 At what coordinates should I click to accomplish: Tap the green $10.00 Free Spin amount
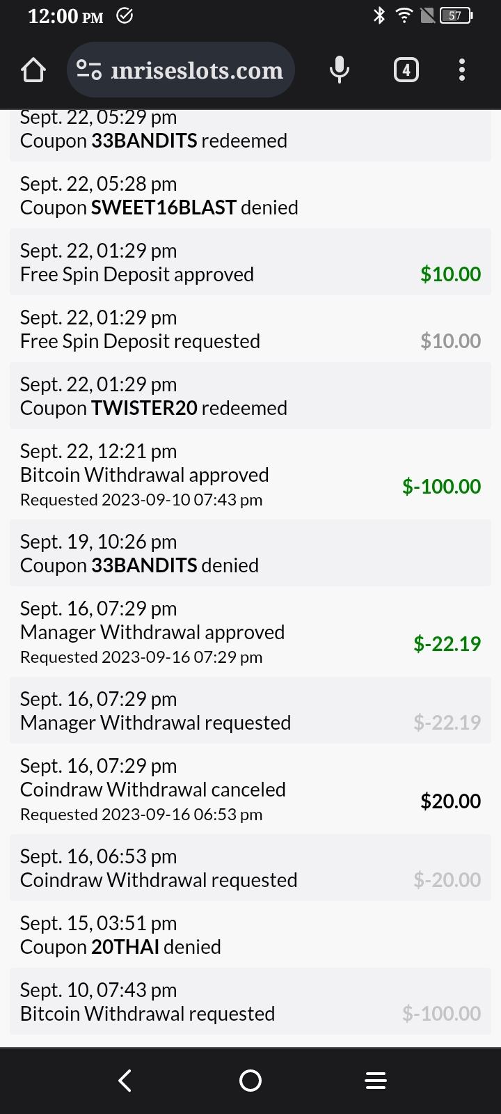[x=450, y=274]
